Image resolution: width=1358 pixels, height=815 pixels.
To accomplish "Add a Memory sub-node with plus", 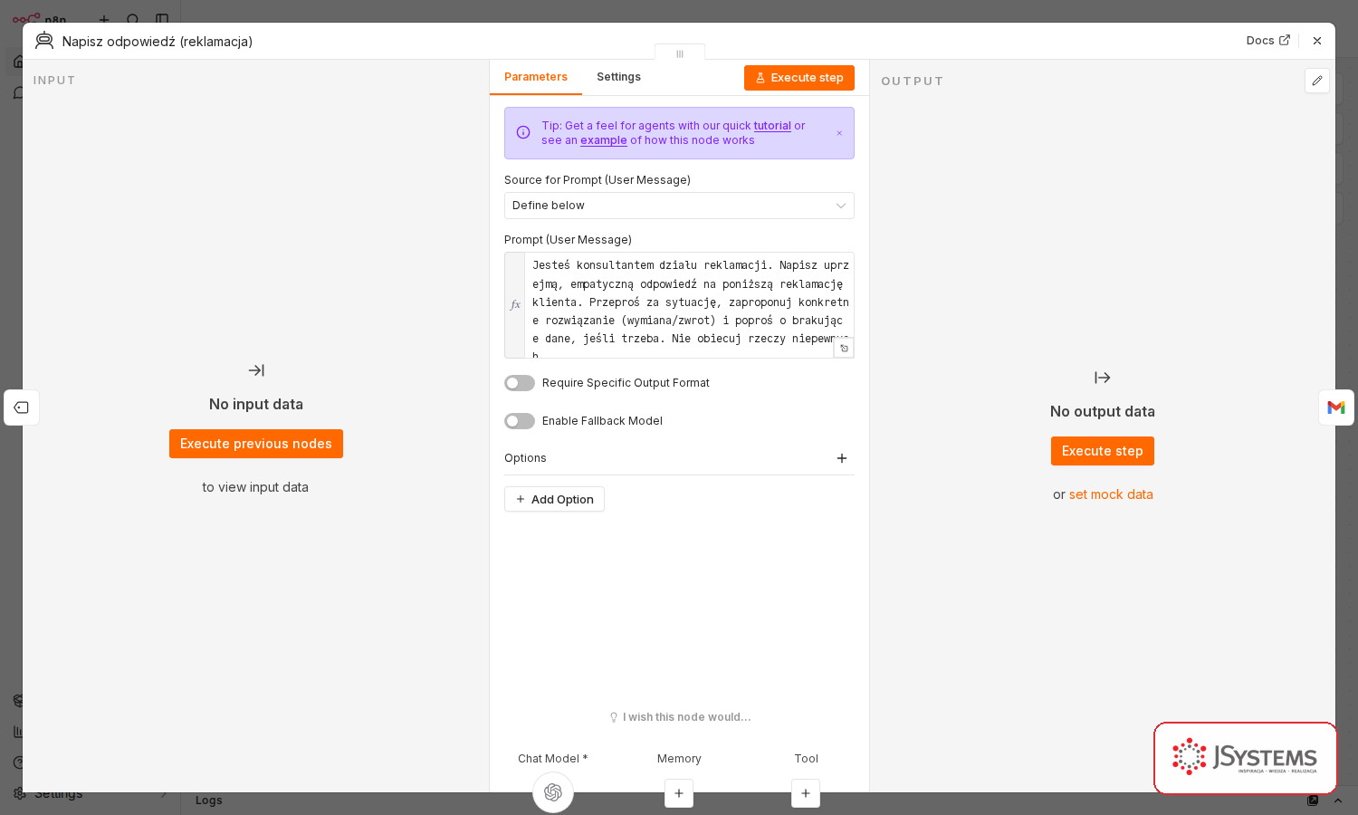I will coord(679,793).
